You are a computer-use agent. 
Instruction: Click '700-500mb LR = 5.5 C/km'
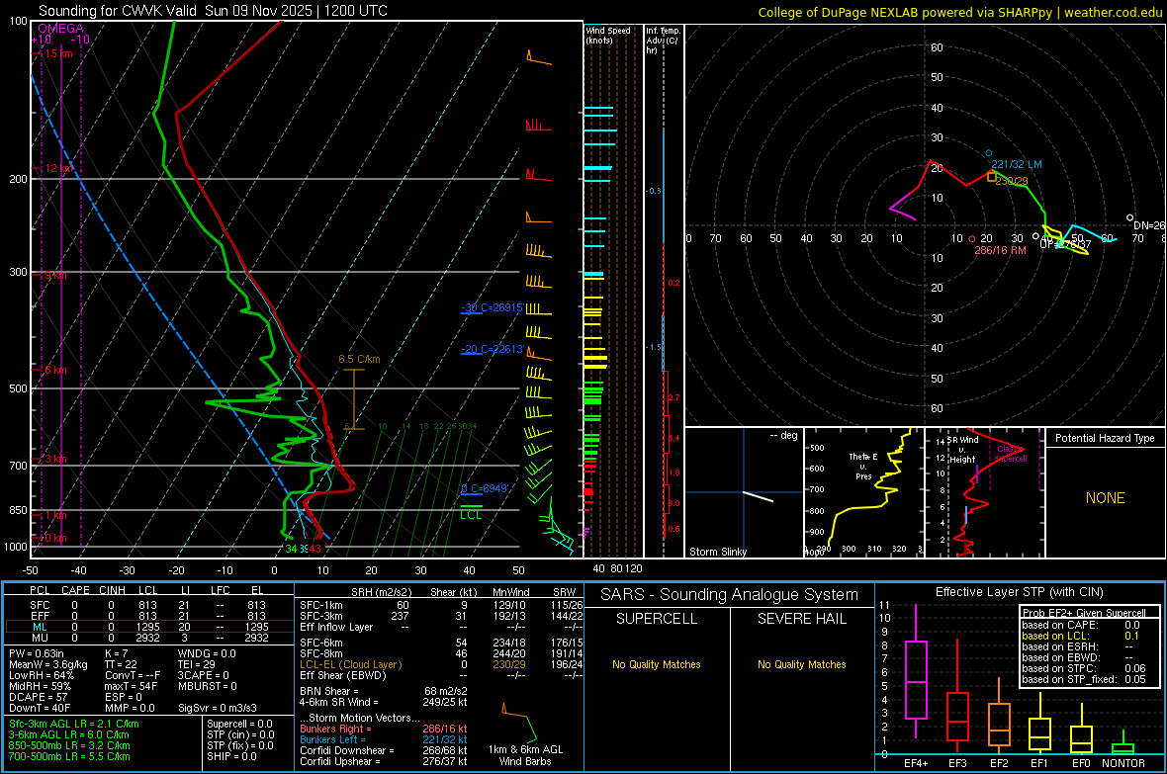[69, 756]
